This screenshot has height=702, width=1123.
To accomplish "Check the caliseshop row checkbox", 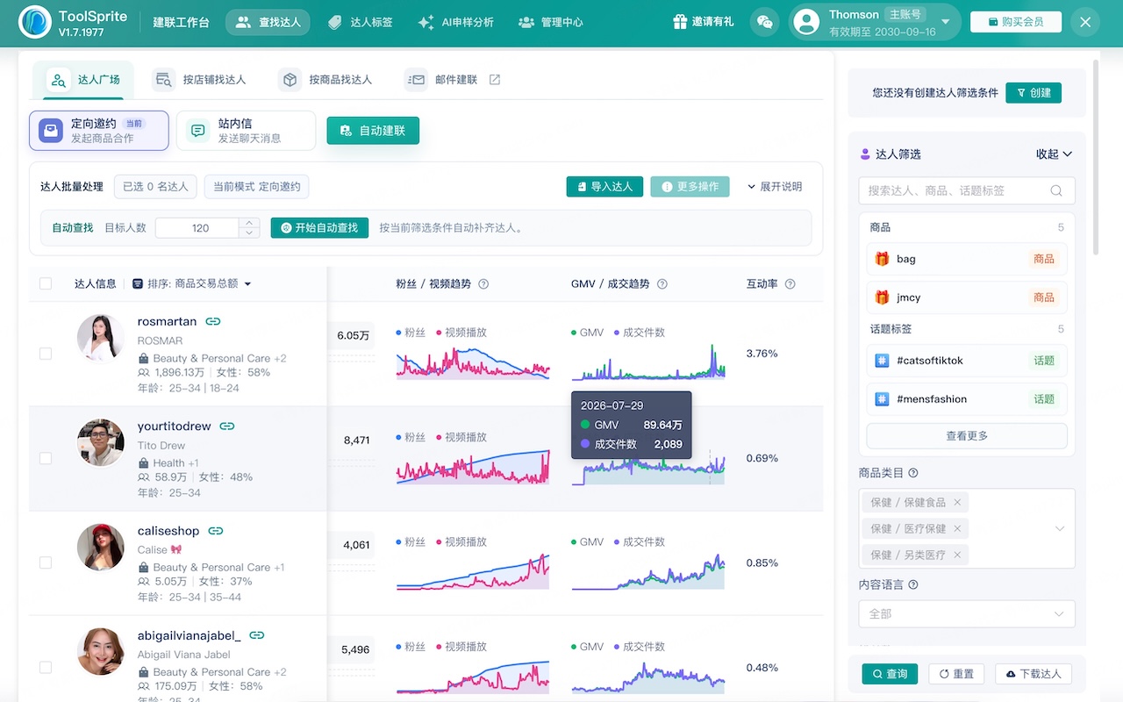I will (x=46, y=562).
